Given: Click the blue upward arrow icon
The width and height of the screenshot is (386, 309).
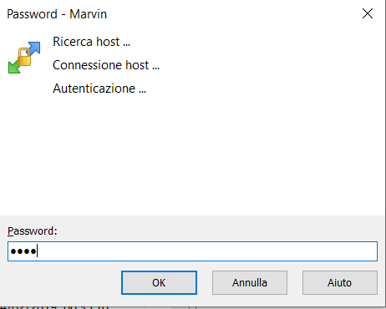Looking at the screenshot, I should coord(34,48).
